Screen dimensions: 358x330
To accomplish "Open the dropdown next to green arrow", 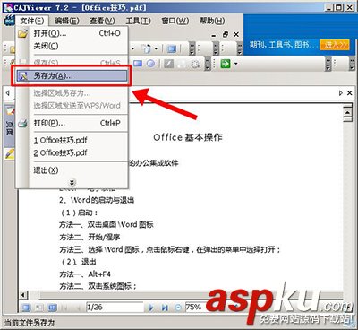I will (x=236, y=64).
